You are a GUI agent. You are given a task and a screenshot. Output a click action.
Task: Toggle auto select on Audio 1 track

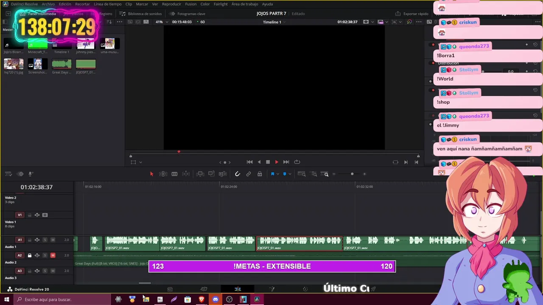[37, 240]
